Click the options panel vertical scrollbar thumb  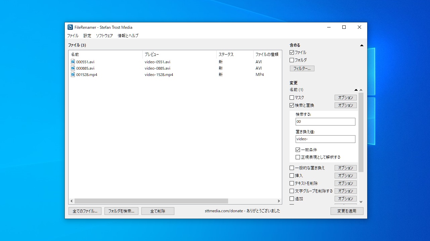[361, 132]
